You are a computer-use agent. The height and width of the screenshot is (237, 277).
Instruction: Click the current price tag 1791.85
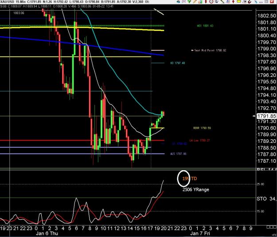[x=266, y=116]
